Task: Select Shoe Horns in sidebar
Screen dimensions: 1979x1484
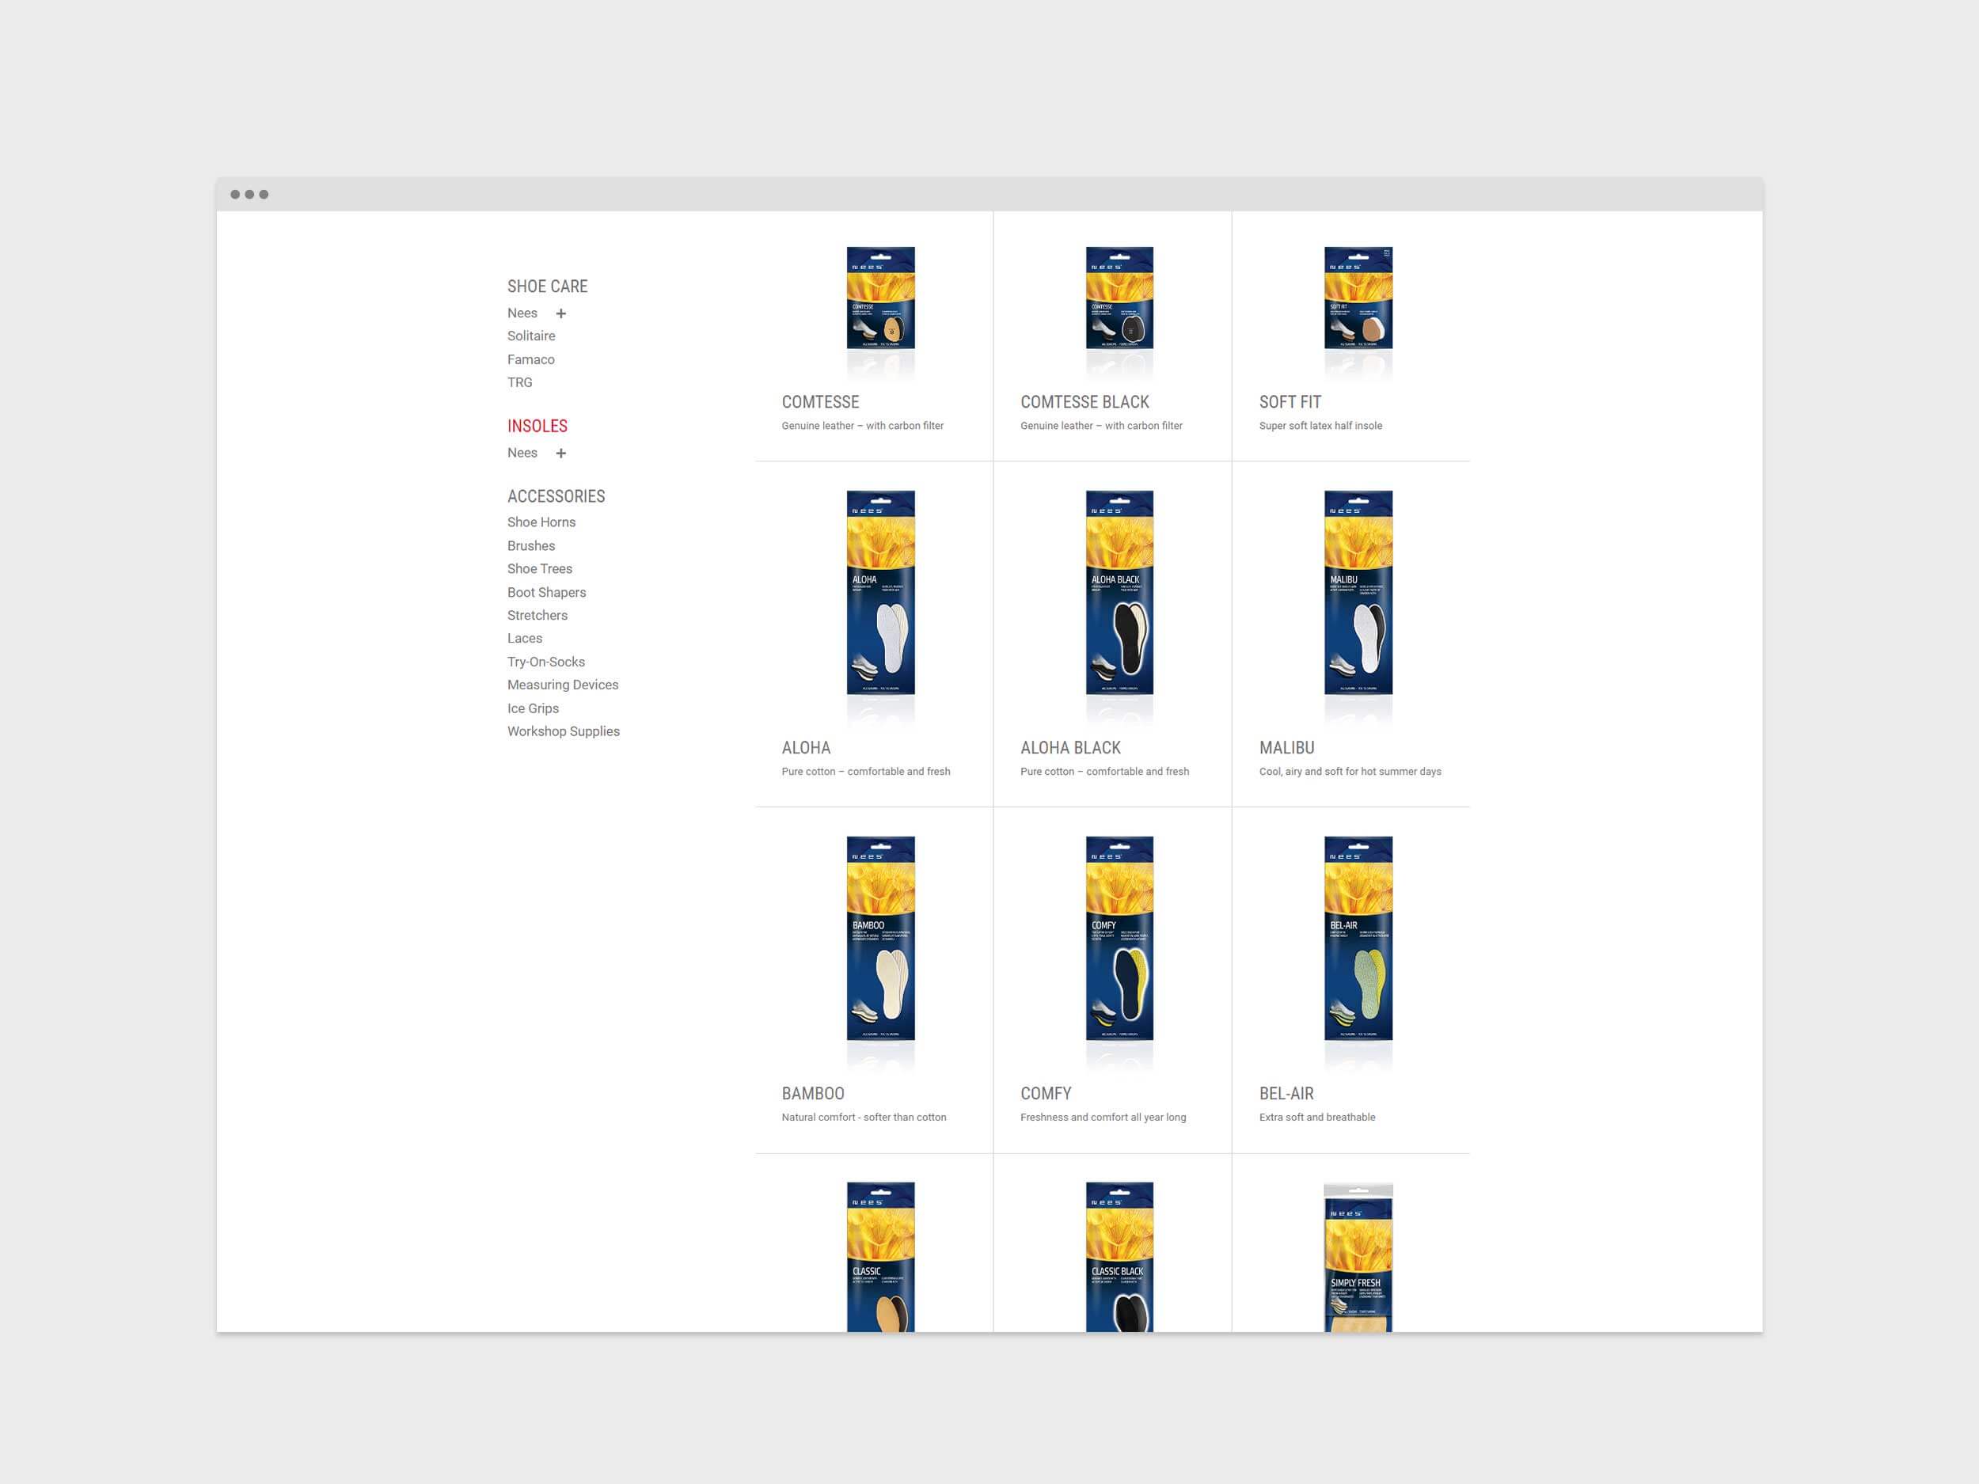Action: tap(541, 522)
